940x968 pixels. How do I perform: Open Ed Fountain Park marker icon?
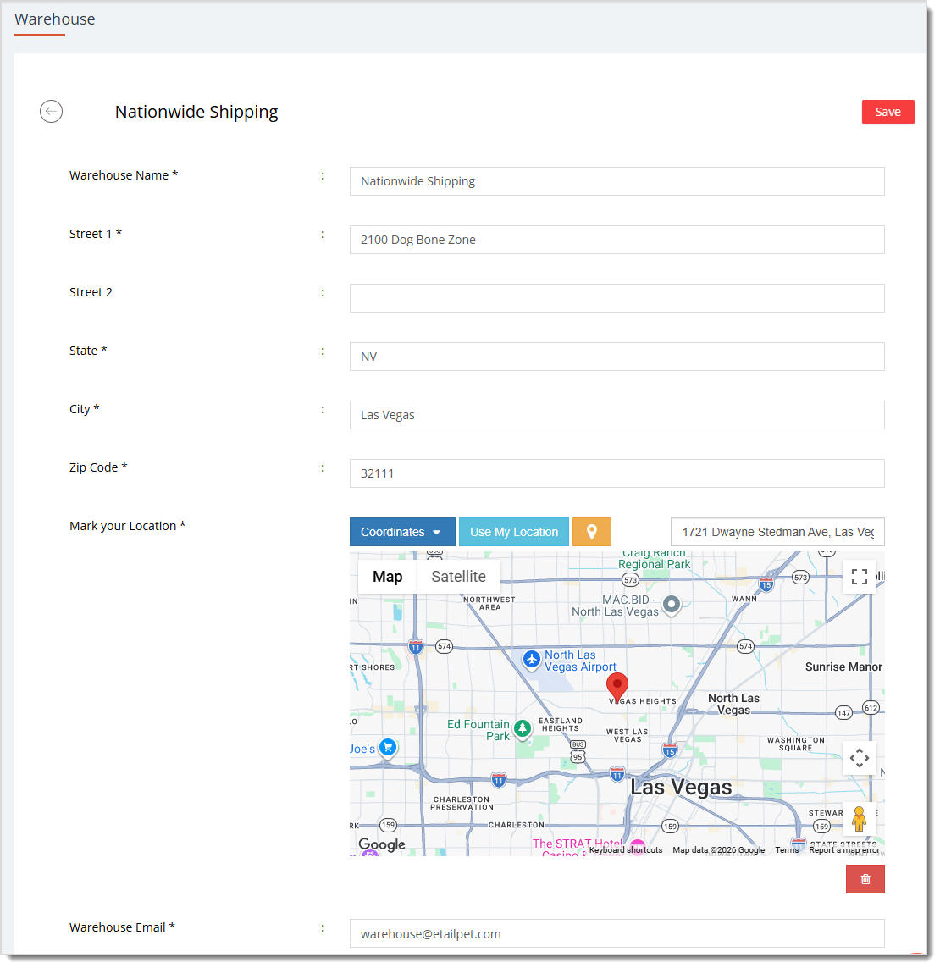(523, 729)
